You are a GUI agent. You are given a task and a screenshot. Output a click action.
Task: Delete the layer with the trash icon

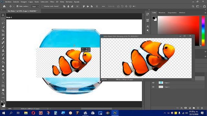tap(202, 108)
